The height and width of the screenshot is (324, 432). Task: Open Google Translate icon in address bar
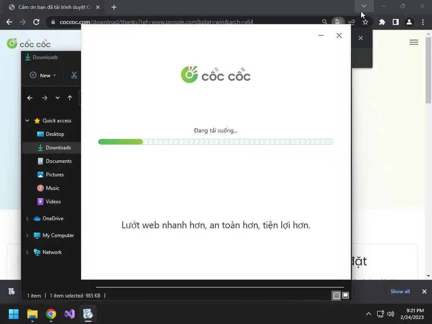338,22
